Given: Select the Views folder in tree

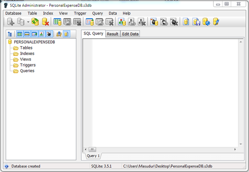Looking at the screenshot, I should pos(26,59).
